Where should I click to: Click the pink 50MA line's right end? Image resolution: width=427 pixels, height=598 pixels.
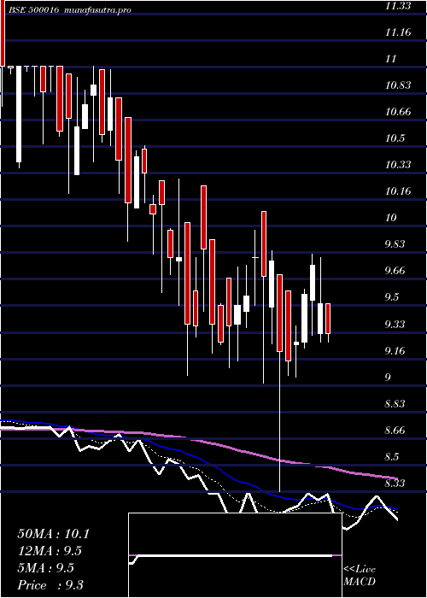pos(396,478)
